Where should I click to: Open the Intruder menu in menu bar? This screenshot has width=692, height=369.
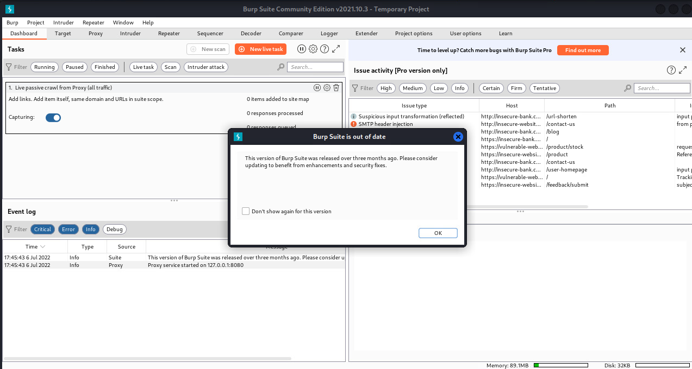point(64,23)
